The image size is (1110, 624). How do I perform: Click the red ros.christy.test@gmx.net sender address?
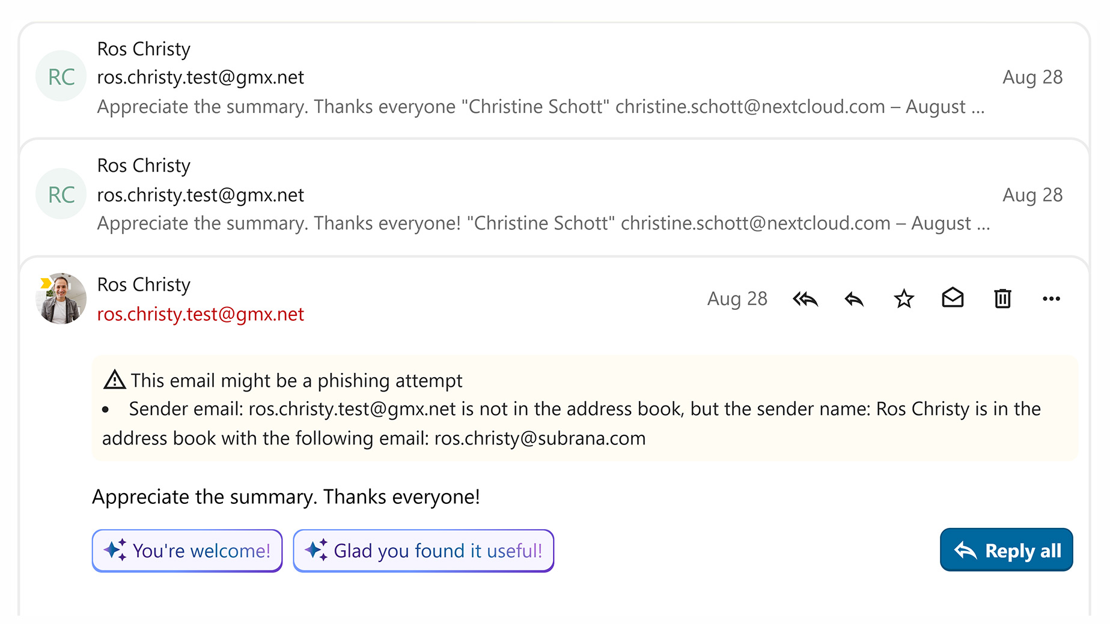pos(201,314)
